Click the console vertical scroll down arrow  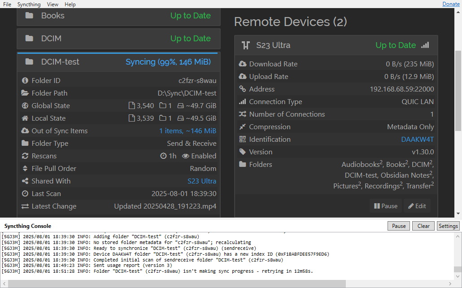coord(457,276)
